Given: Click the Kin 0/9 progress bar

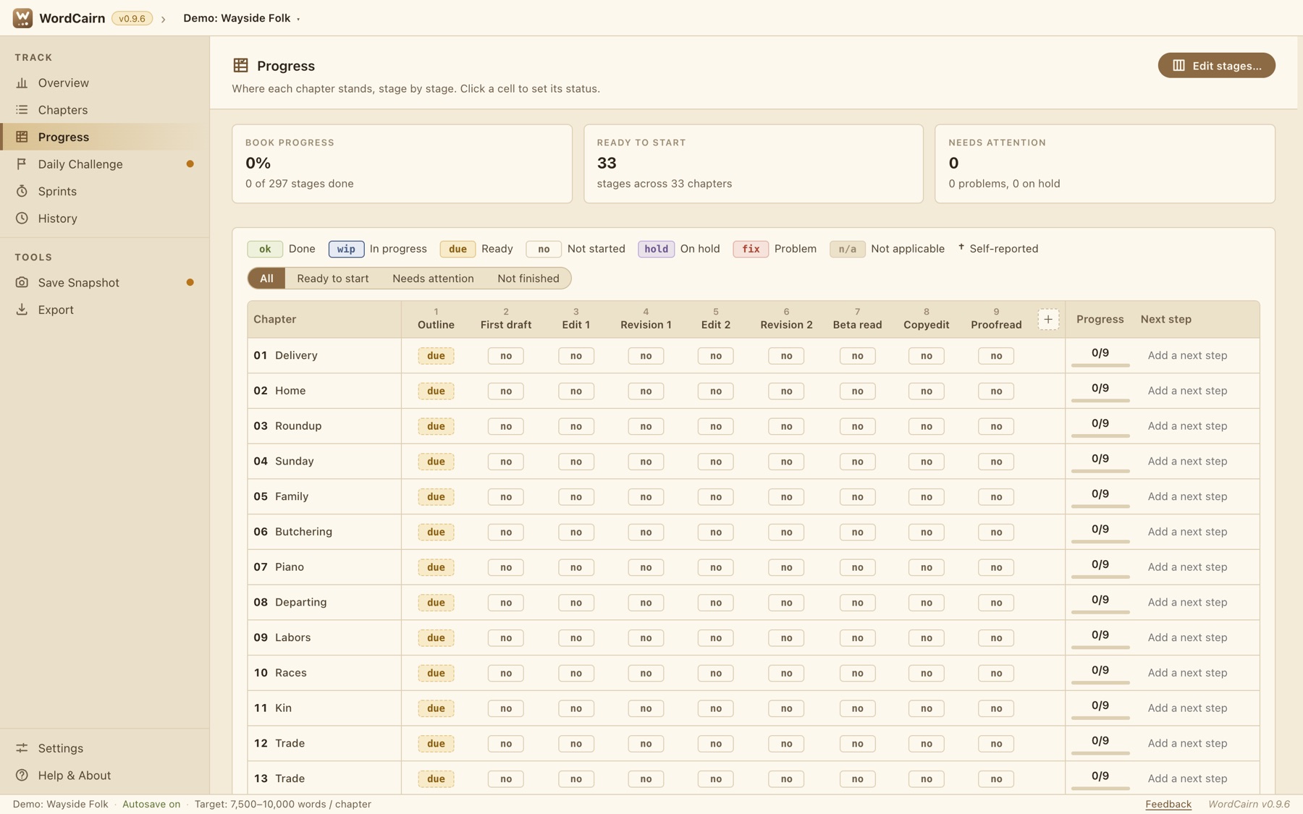Looking at the screenshot, I should 1100,718.
